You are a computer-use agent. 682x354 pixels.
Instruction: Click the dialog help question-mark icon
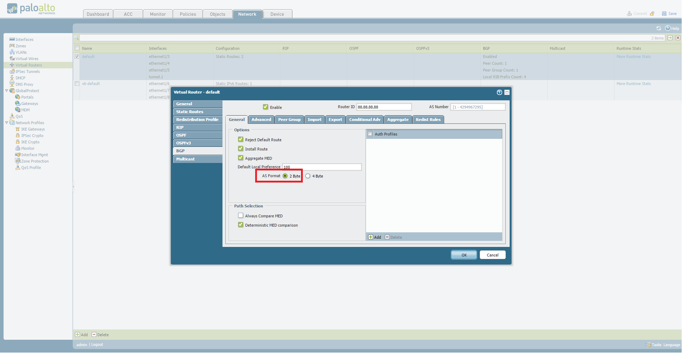[x=499, y=93]
